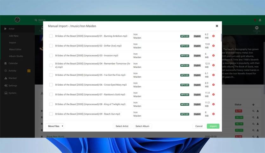Screen dimensions: 265x153
Task: Click red warning icon for King of Twilight.mp3
Action: click(x=213, y=104)
